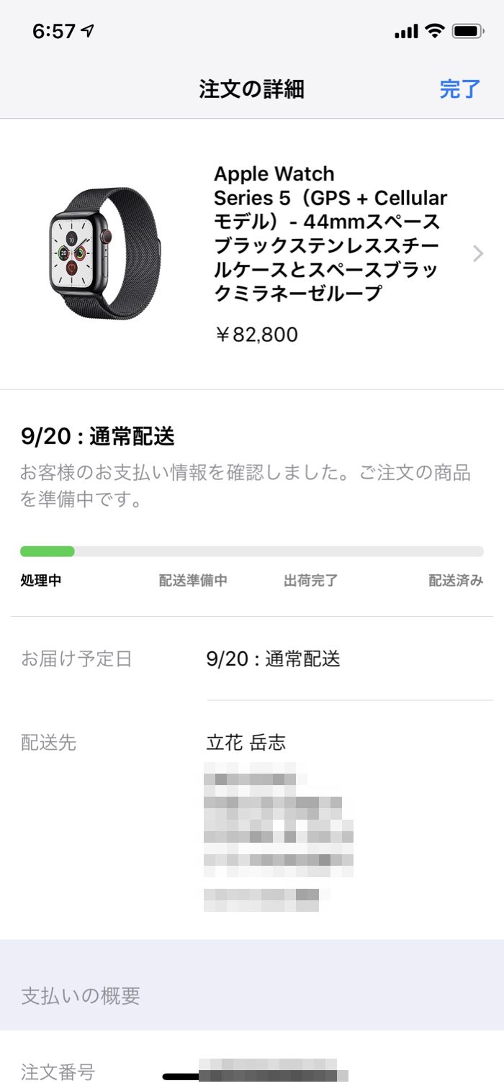Tap the 6:57 clock in status bar
Viewport: 504px width, 1091px height.
point(54,31)
